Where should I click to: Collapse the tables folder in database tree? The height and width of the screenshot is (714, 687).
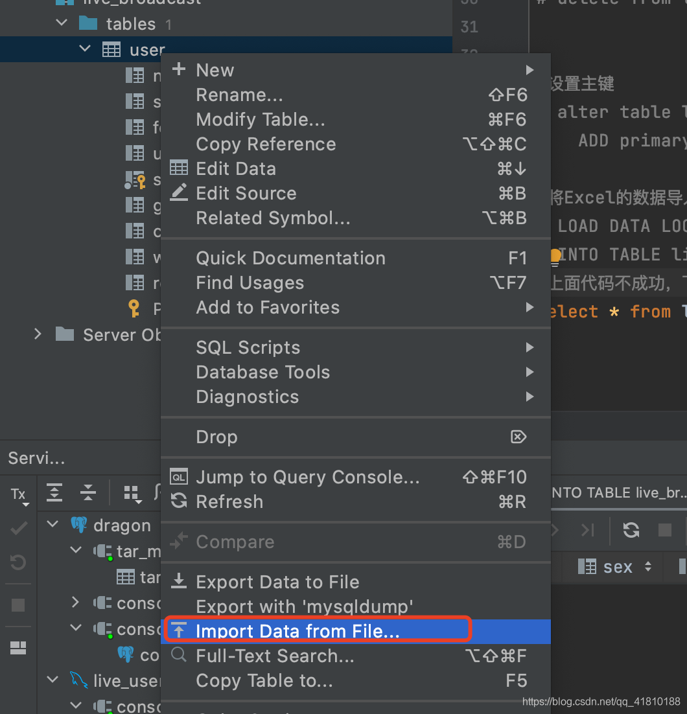[62, 22]
